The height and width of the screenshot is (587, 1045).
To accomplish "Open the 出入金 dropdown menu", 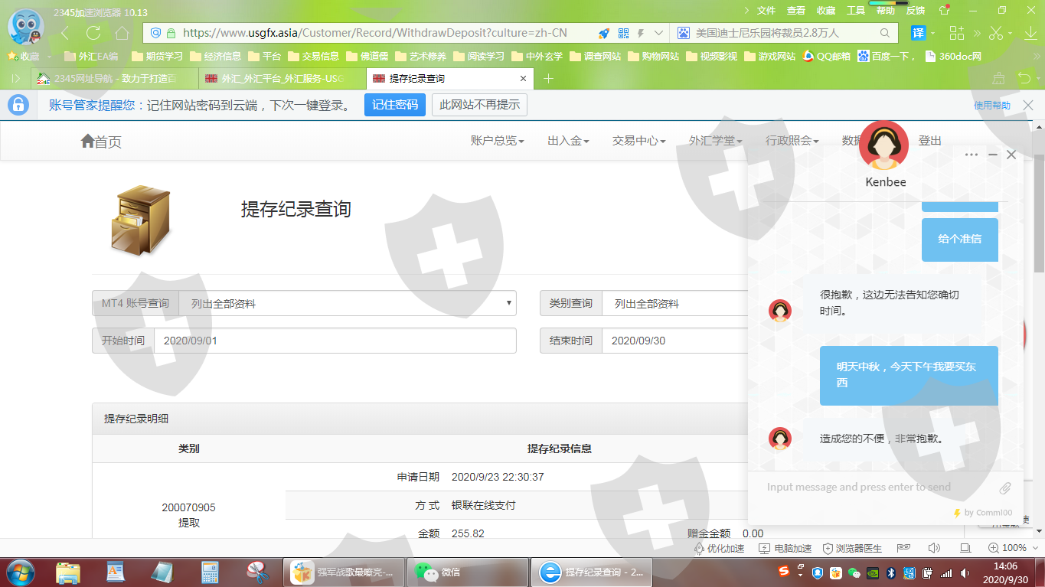I will (x=568, y=141).
